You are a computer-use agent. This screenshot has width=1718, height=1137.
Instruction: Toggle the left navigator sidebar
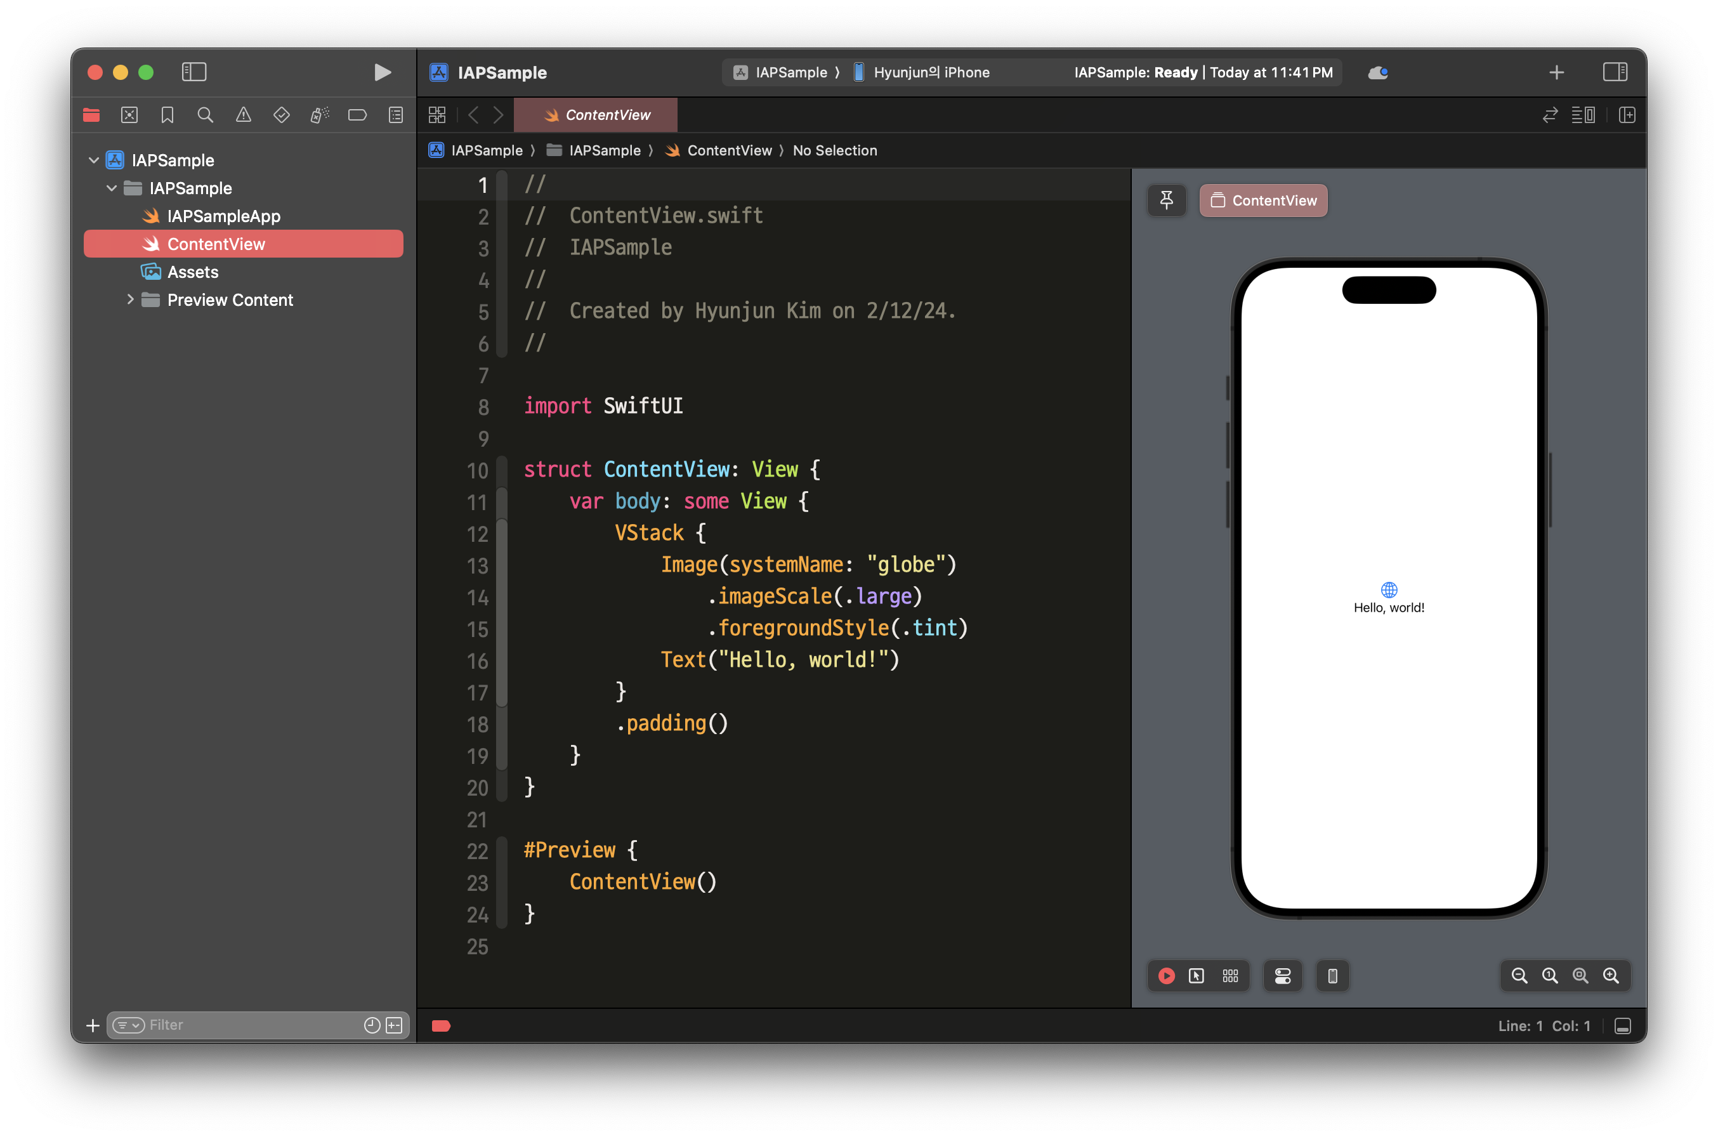(193, 72)
